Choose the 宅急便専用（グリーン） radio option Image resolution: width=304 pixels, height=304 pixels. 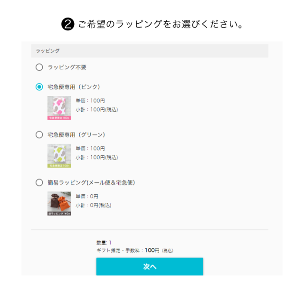(x=39, y=135)
